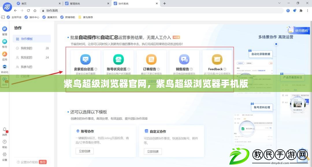Open the 插件中心 bookmark
This screenshot has width=312, height=167.
(x=32, y=17)
